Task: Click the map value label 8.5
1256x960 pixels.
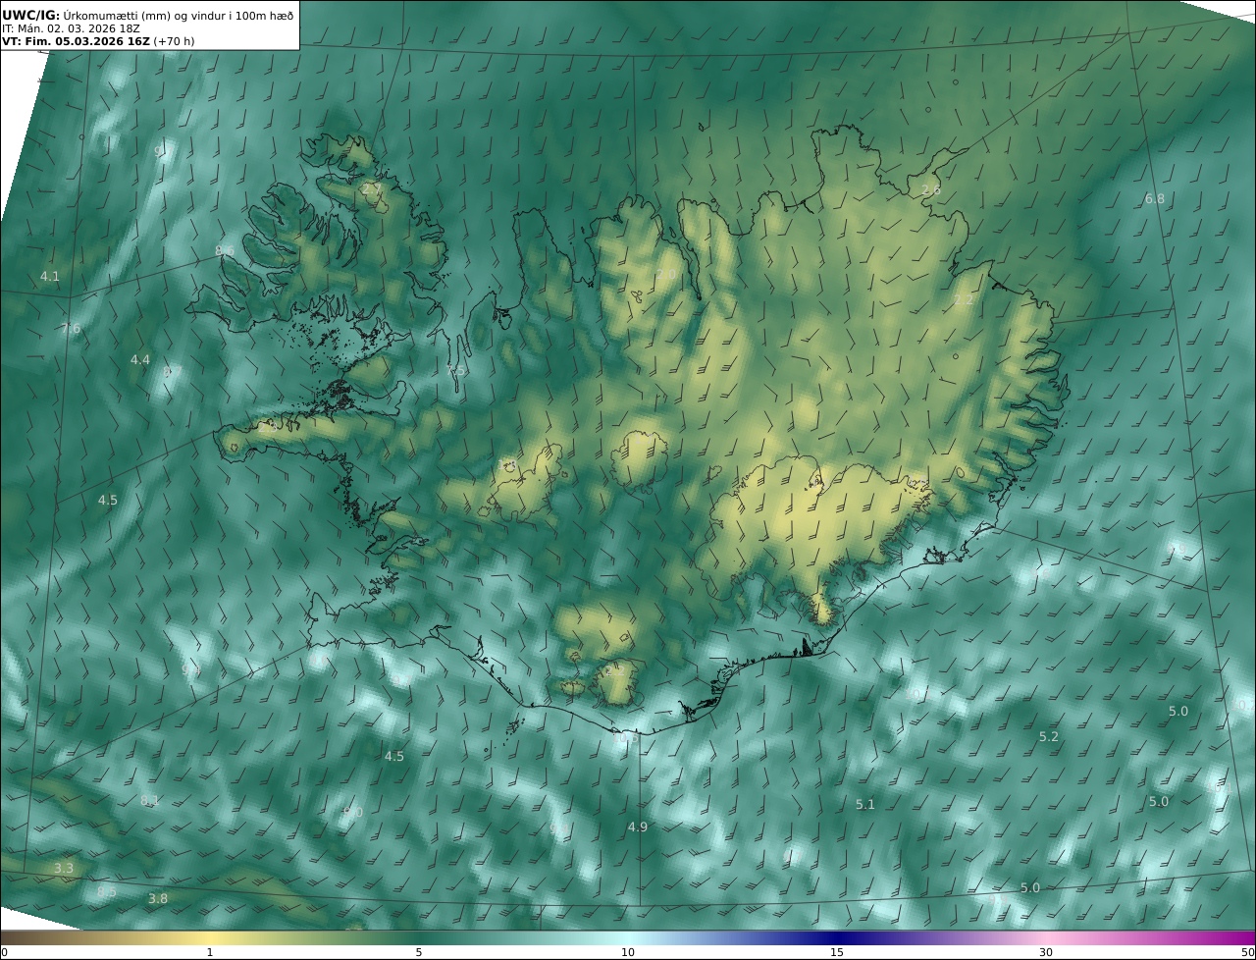Action: 106,891
